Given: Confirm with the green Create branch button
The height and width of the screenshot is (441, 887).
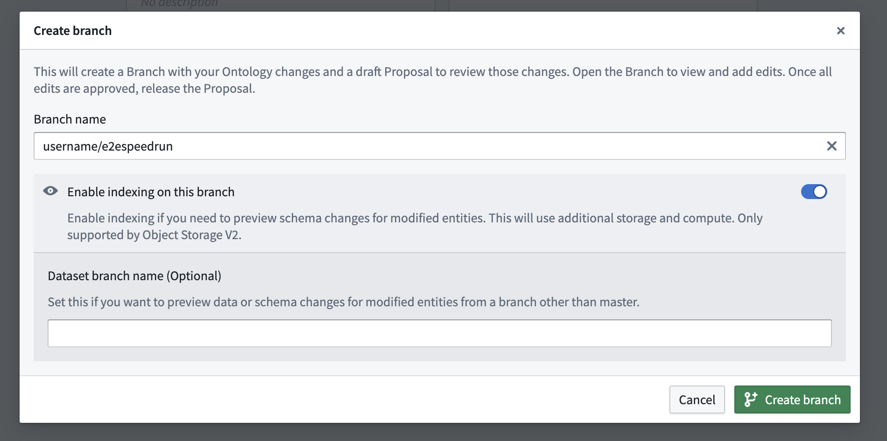Looking at the screenshot, I should [x=792, y=400].
